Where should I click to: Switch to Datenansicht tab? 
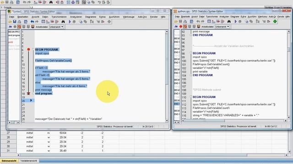click(x=9, y=161)
